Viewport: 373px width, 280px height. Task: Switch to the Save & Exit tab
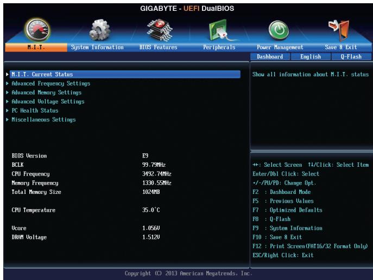341,47
